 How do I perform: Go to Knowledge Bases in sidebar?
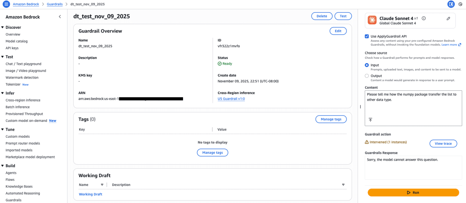(x=19, y=186)
